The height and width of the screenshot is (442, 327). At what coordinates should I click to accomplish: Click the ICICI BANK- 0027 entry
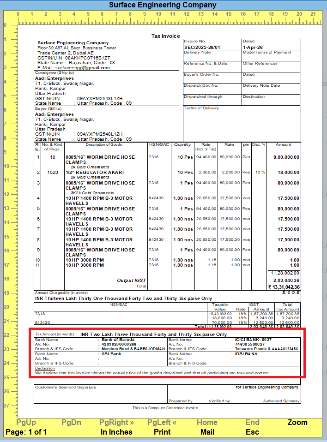(253, 340)
